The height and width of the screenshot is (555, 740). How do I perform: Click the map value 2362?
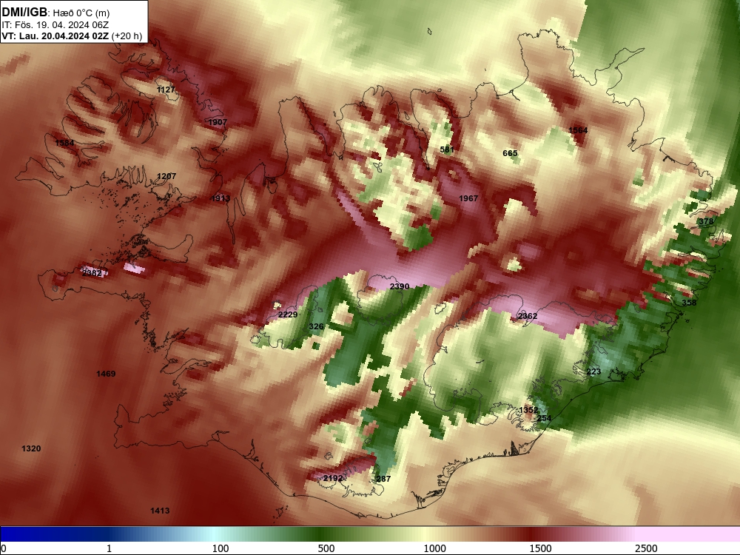pyautogui.click(x=528, y=316)
